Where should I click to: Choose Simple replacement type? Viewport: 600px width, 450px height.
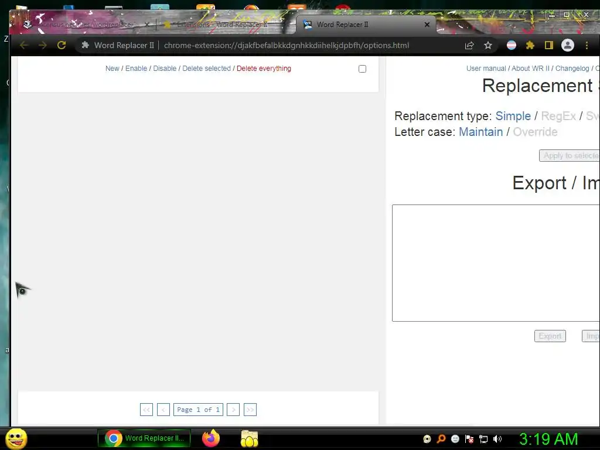513,116
